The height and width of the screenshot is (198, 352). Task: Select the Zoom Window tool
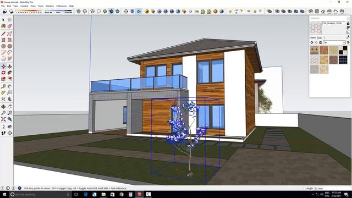tap(10, 113)
